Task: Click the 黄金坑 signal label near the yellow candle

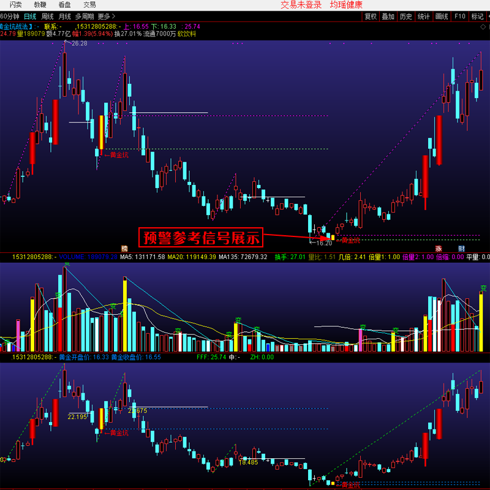Action: click(x=116, y=155)
